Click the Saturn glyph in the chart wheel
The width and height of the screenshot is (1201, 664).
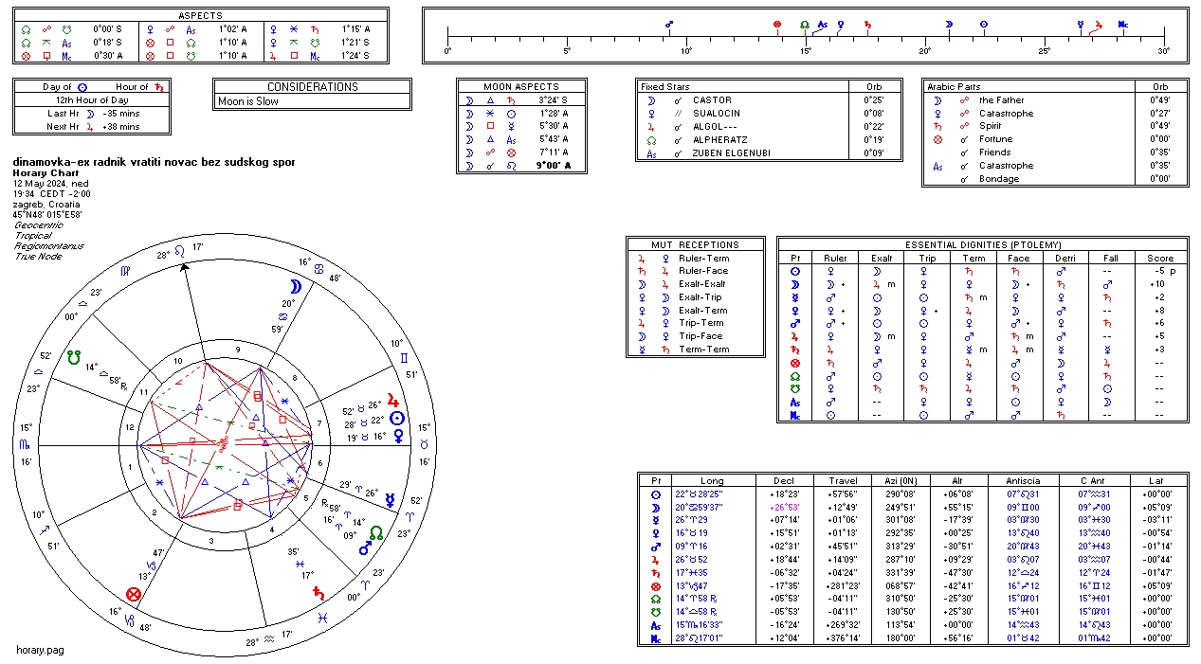(x=318, y=593)
